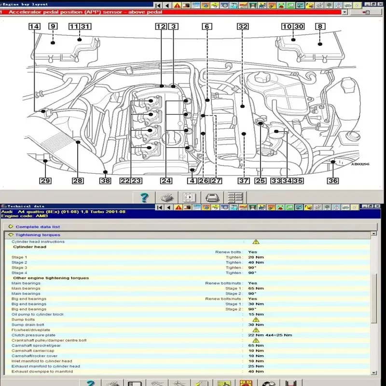Screen dimensions: 386x386
Task: Collapse the Tightening torques section
Action: 11,235
